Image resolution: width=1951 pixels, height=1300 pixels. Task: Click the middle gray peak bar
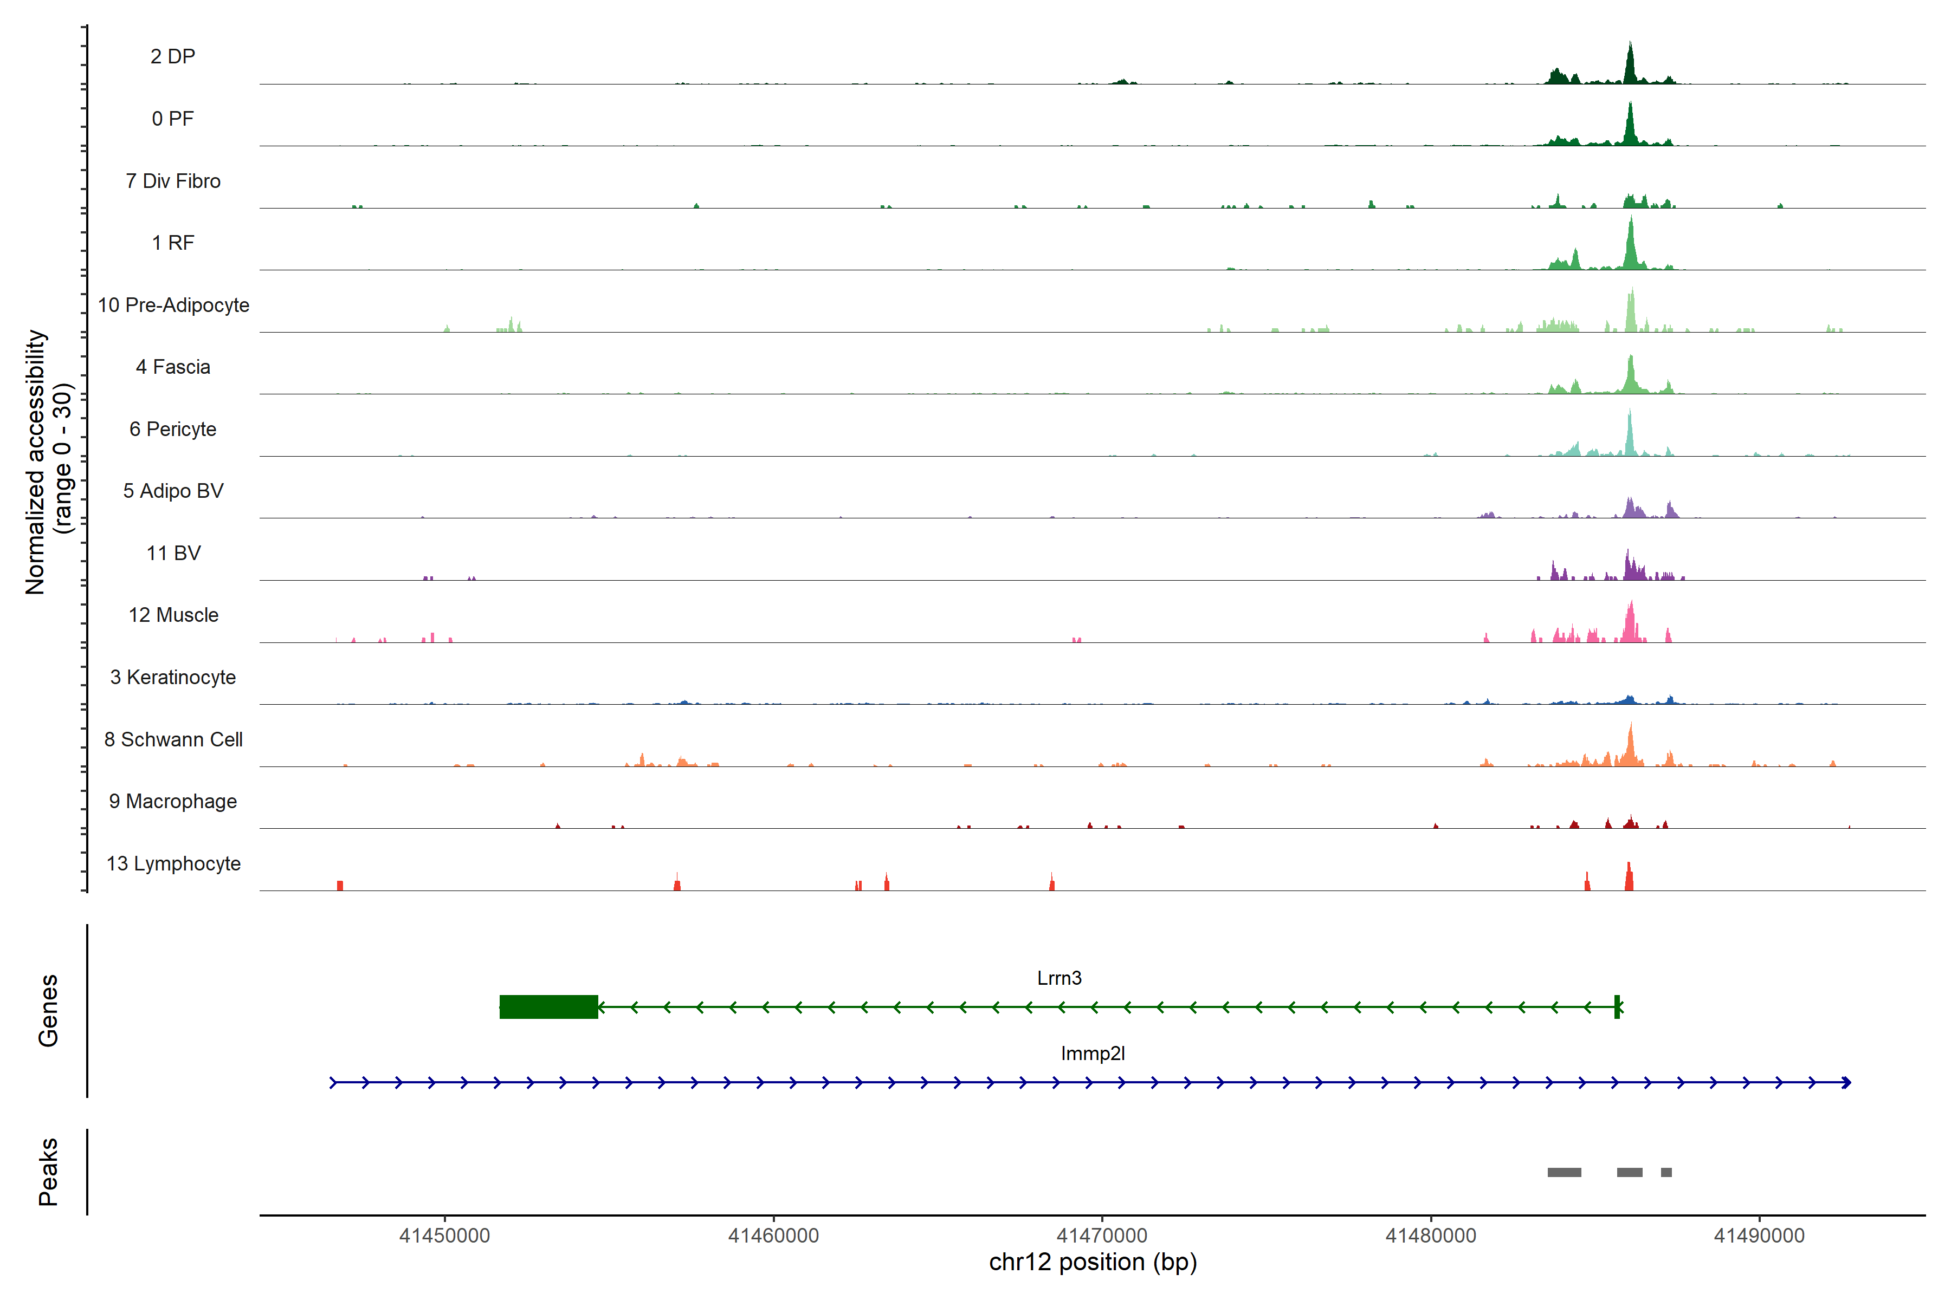click(x=1629, y=1172)
